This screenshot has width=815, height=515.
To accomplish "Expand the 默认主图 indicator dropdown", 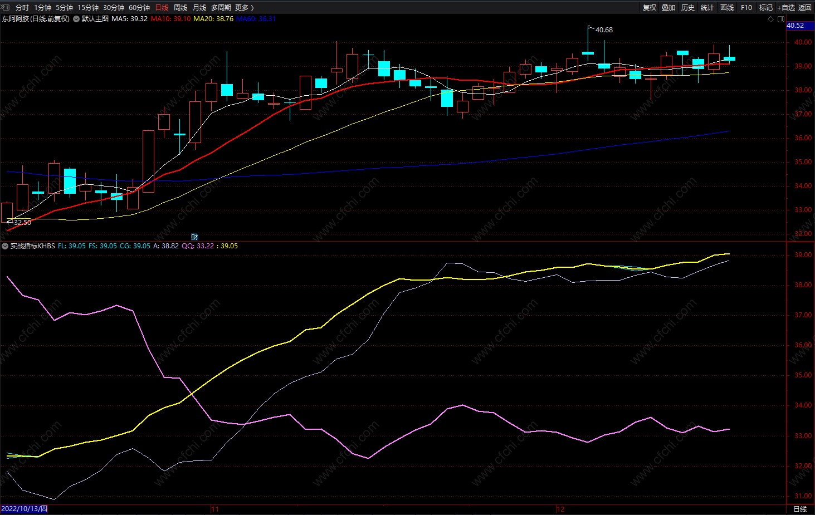I will pos(76,19).
